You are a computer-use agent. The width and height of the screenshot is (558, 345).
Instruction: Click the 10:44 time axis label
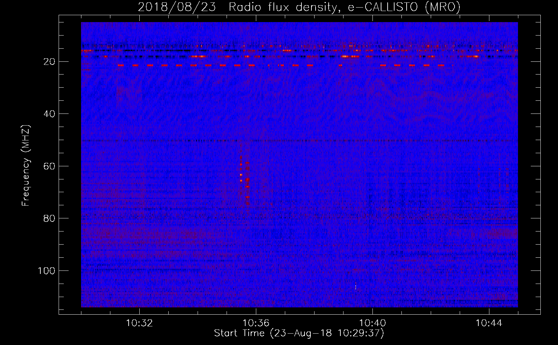click(489, 323)
